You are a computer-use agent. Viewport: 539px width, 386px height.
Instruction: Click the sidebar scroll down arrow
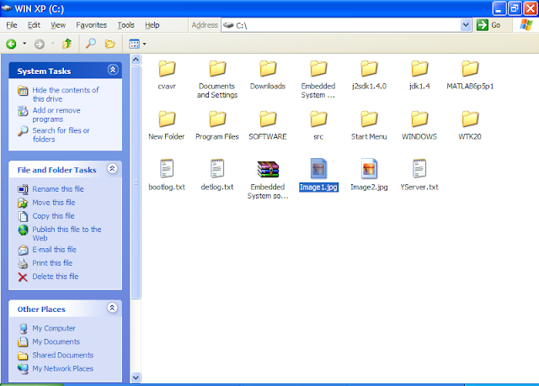pyautogui.click(x=136, y=378)
